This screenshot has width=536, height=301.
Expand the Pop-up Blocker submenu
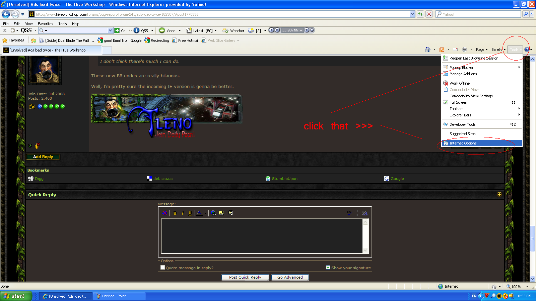point(482,68)
